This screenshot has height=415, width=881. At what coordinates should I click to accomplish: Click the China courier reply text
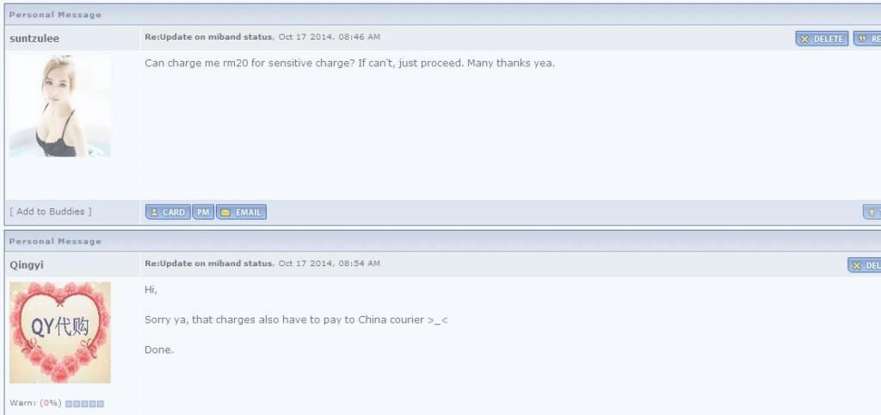pyautogui.click(x=296, y=320)
